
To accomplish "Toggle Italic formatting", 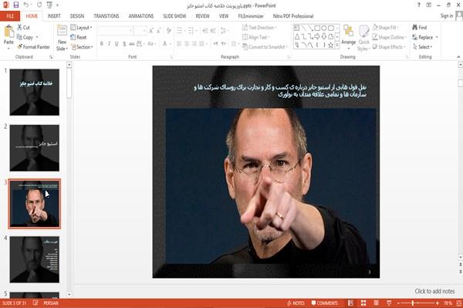I will (109, 44).
